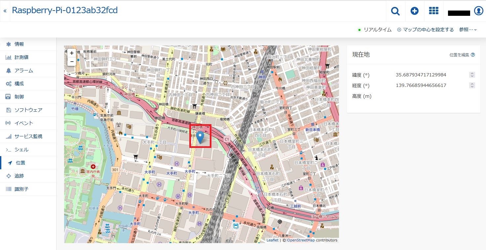Collapse the panel with the « arrow
Screen dimensions: 486x250
tap(5, 10)
